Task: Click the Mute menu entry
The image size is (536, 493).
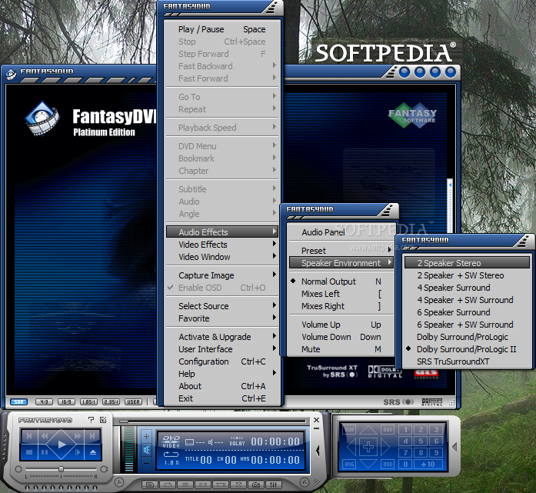Action: coord(341,349)
